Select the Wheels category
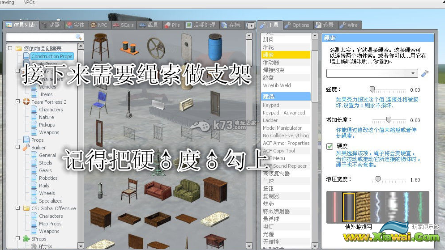The width and height of the screenshot is (445, 250). coord(47,193)
